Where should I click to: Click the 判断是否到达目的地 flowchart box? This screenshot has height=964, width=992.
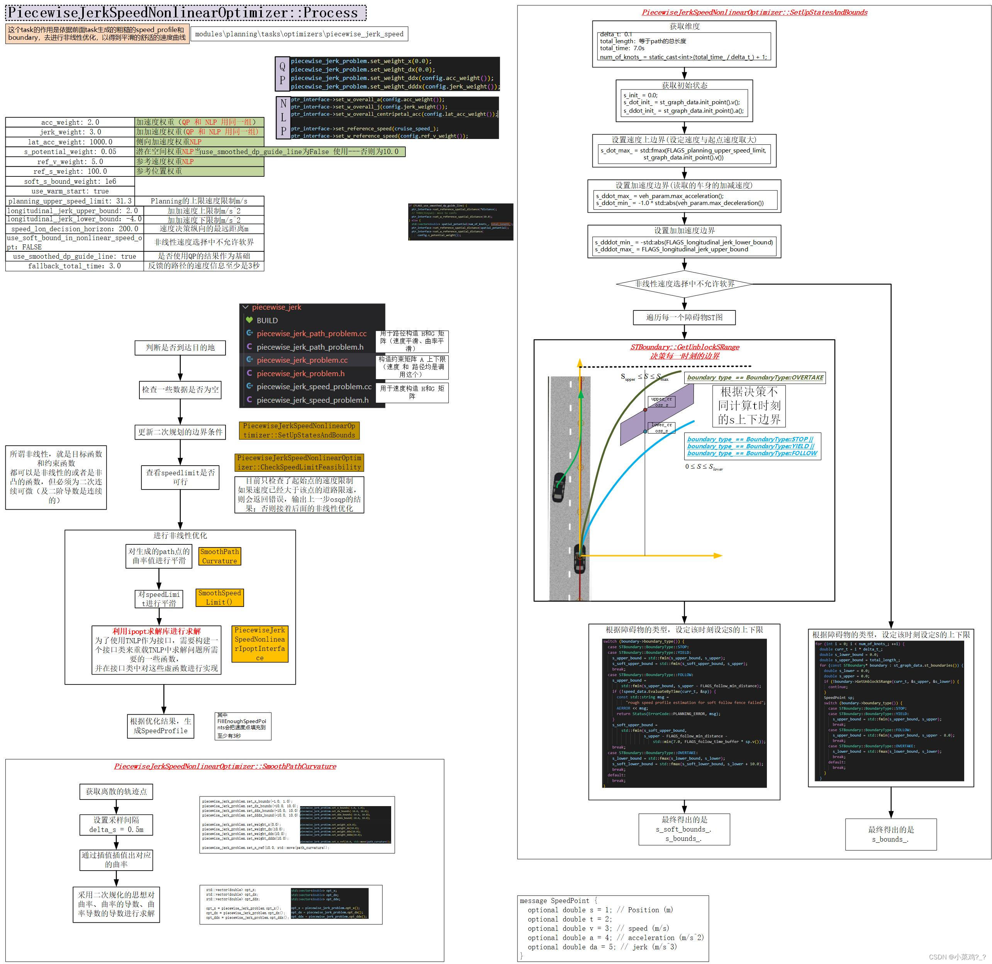pyautogui.click(x=180, y=347)
